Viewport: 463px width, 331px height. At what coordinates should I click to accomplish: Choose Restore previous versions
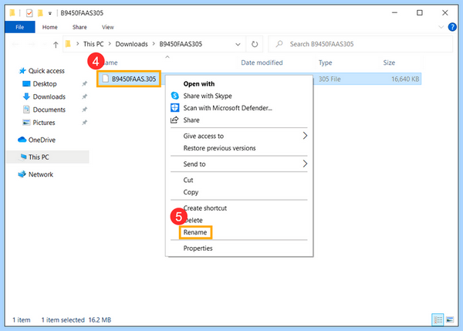[x=219, y=148]
